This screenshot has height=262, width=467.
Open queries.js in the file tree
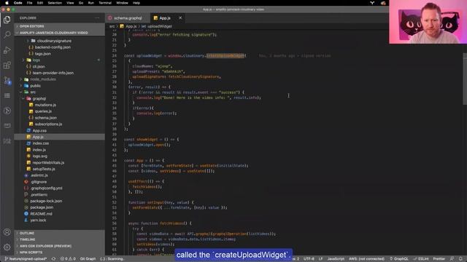[x=43, y=111]
